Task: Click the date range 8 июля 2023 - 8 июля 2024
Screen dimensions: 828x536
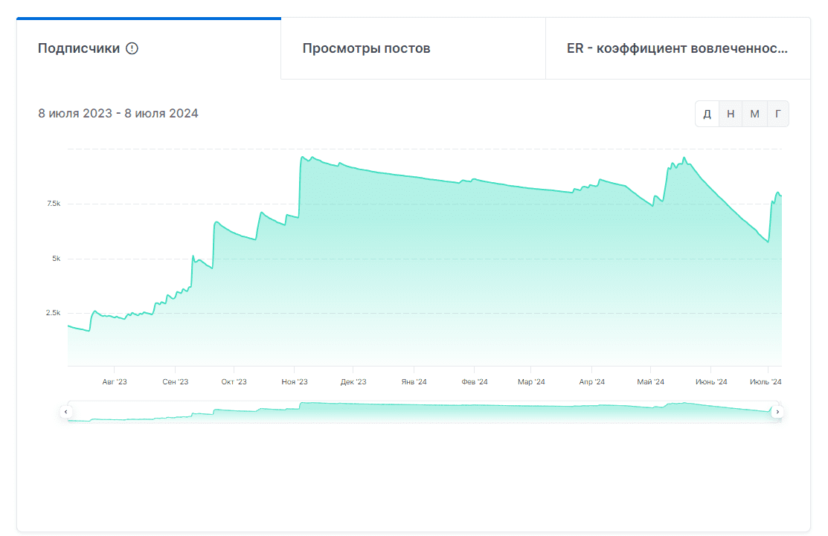Action: click(x=118, y=114)
